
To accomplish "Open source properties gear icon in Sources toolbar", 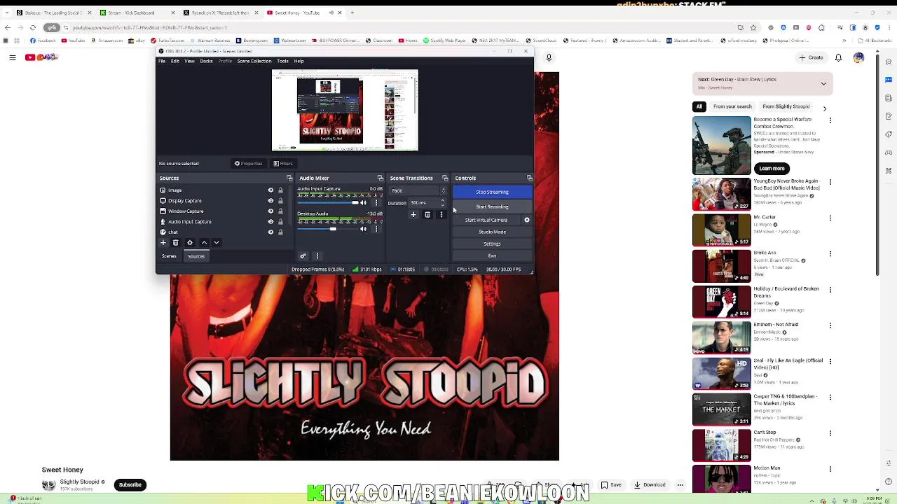I will coord(190,243).
